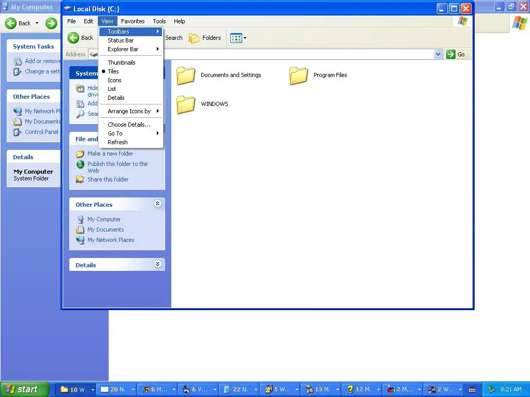Select Details view mode

tap(131, 98)
